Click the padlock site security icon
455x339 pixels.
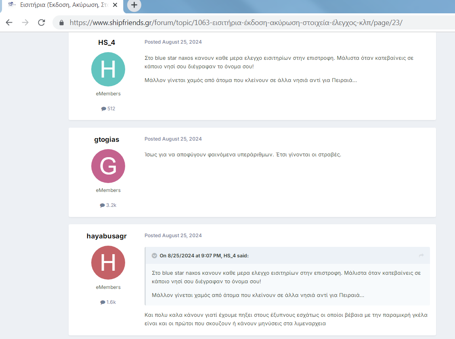point(62,23)
